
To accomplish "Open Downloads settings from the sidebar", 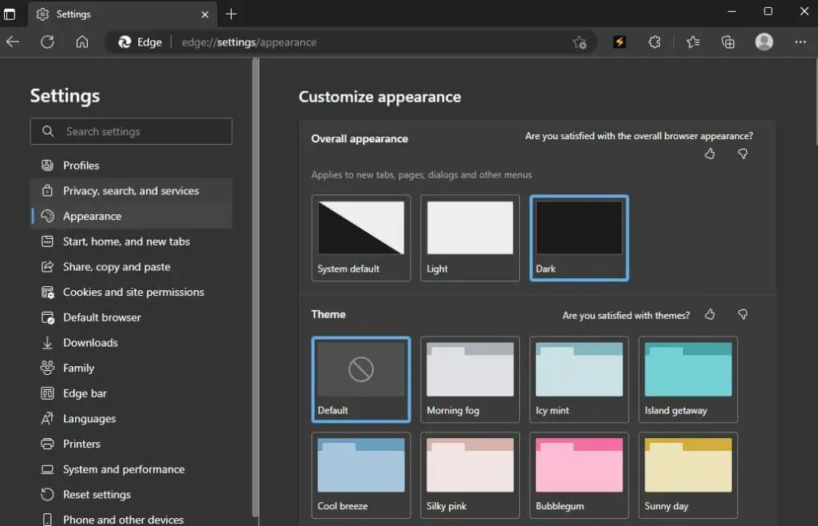I will (88, 342).
